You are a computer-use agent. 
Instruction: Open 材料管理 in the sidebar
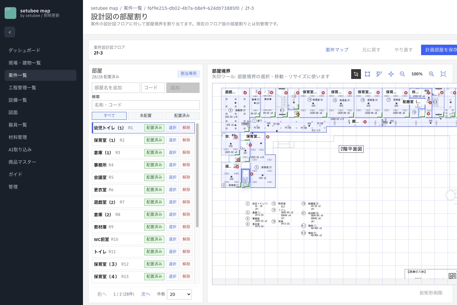pos(41,137)
